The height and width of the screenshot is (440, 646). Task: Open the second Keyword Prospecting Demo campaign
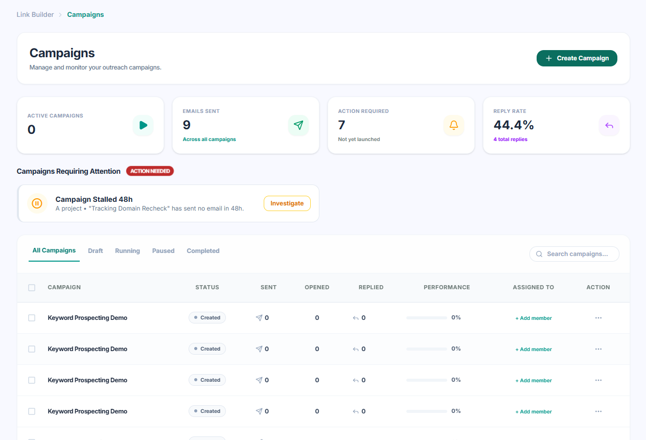coord(87,349)
